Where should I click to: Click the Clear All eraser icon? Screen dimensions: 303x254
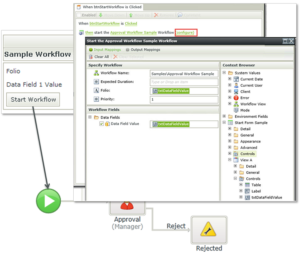click(x=91, y=57)
